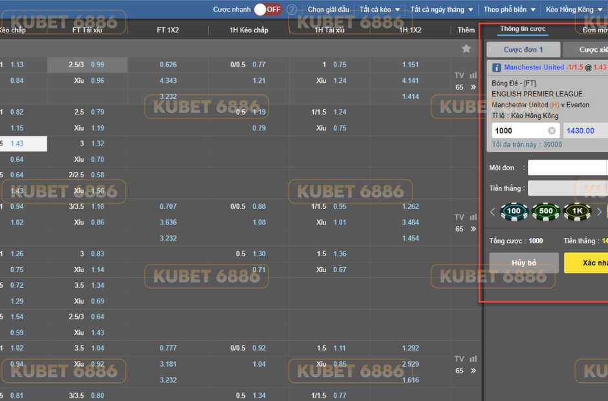608x401 pixels.
Task: Open the statistics chart icon in the 1.292 match row
Action: click(473, 359)
